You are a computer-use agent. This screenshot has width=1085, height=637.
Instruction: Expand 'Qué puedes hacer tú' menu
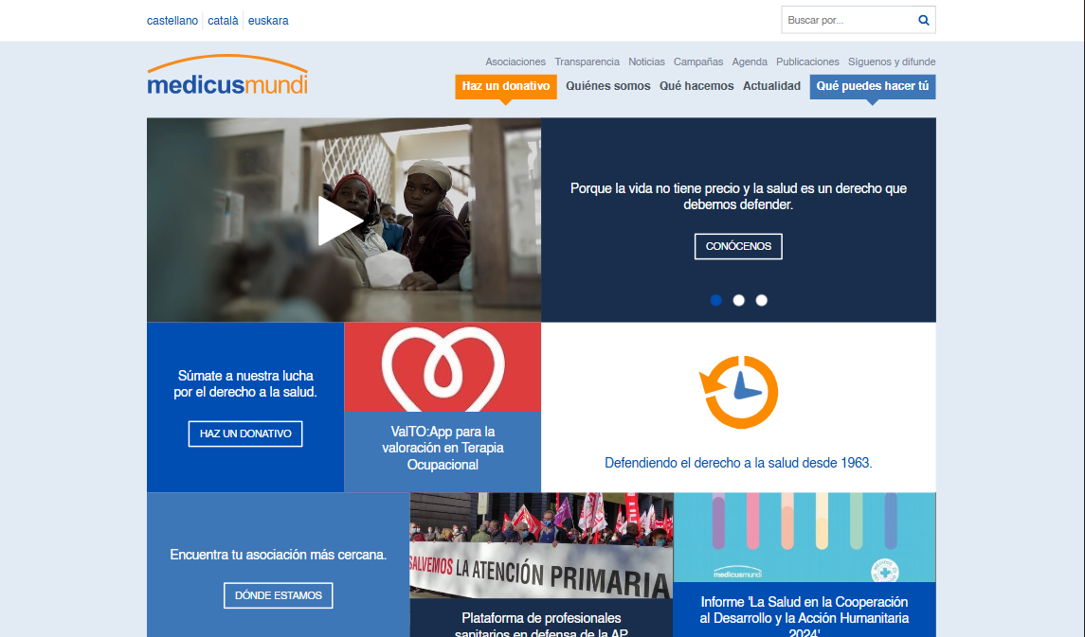[x=873, y=86]
